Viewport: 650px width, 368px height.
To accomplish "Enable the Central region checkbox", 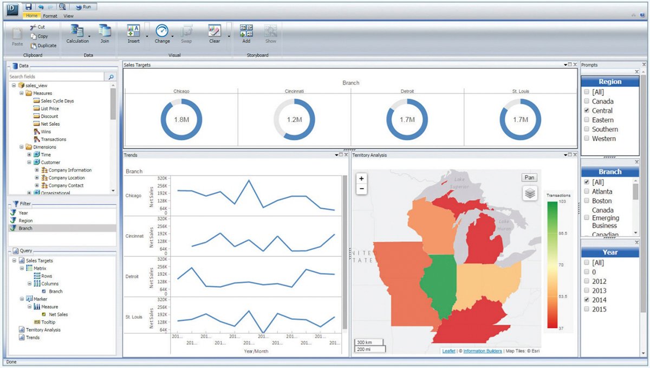I will coord(587,111).
